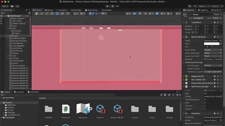
Task: Toggle Back Pack script checkbox
Action: point(189,86)
